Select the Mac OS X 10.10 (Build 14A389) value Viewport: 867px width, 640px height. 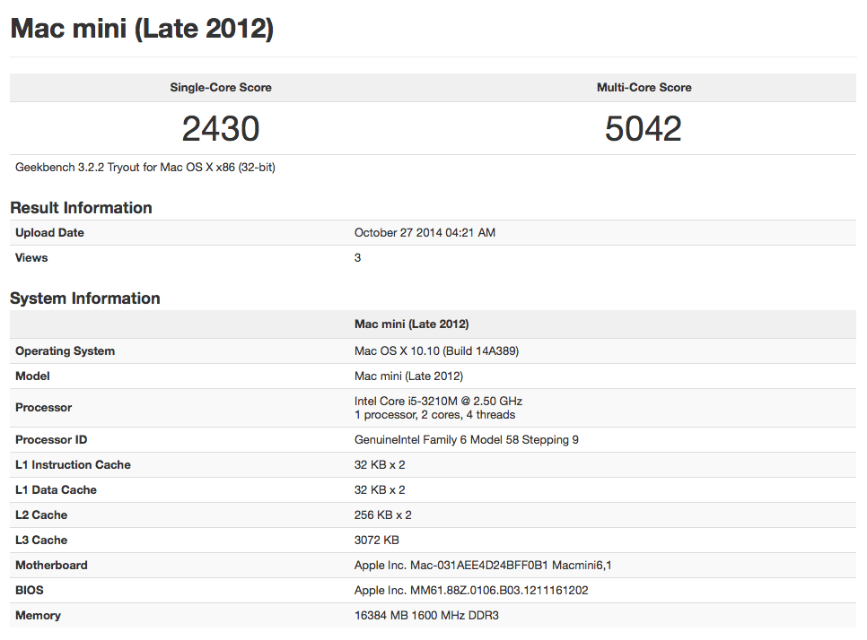pos(437,350)
